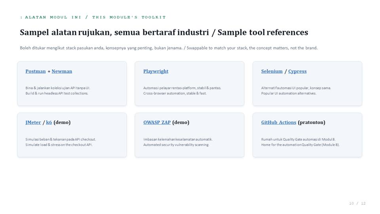Screen dimensions: 380x214
Task: Select the subtitle text about swappable stack
Action: 169,48
